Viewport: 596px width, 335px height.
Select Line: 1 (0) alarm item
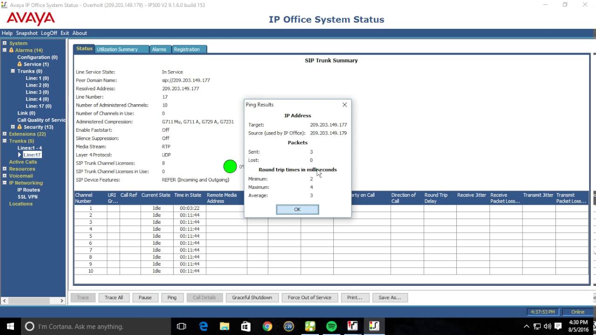[37, 78]
